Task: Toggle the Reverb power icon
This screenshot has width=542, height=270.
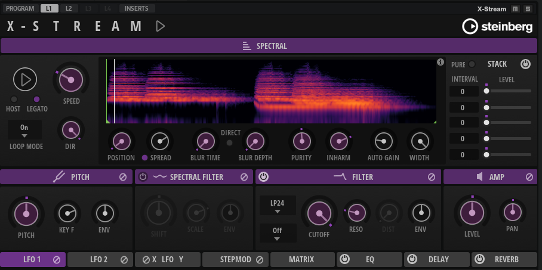Action: click(481, 259)
